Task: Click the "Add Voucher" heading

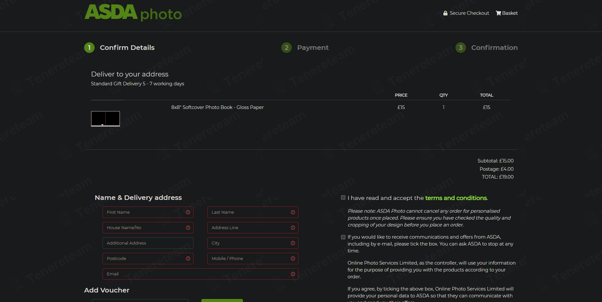Action: tap(107, 290)
